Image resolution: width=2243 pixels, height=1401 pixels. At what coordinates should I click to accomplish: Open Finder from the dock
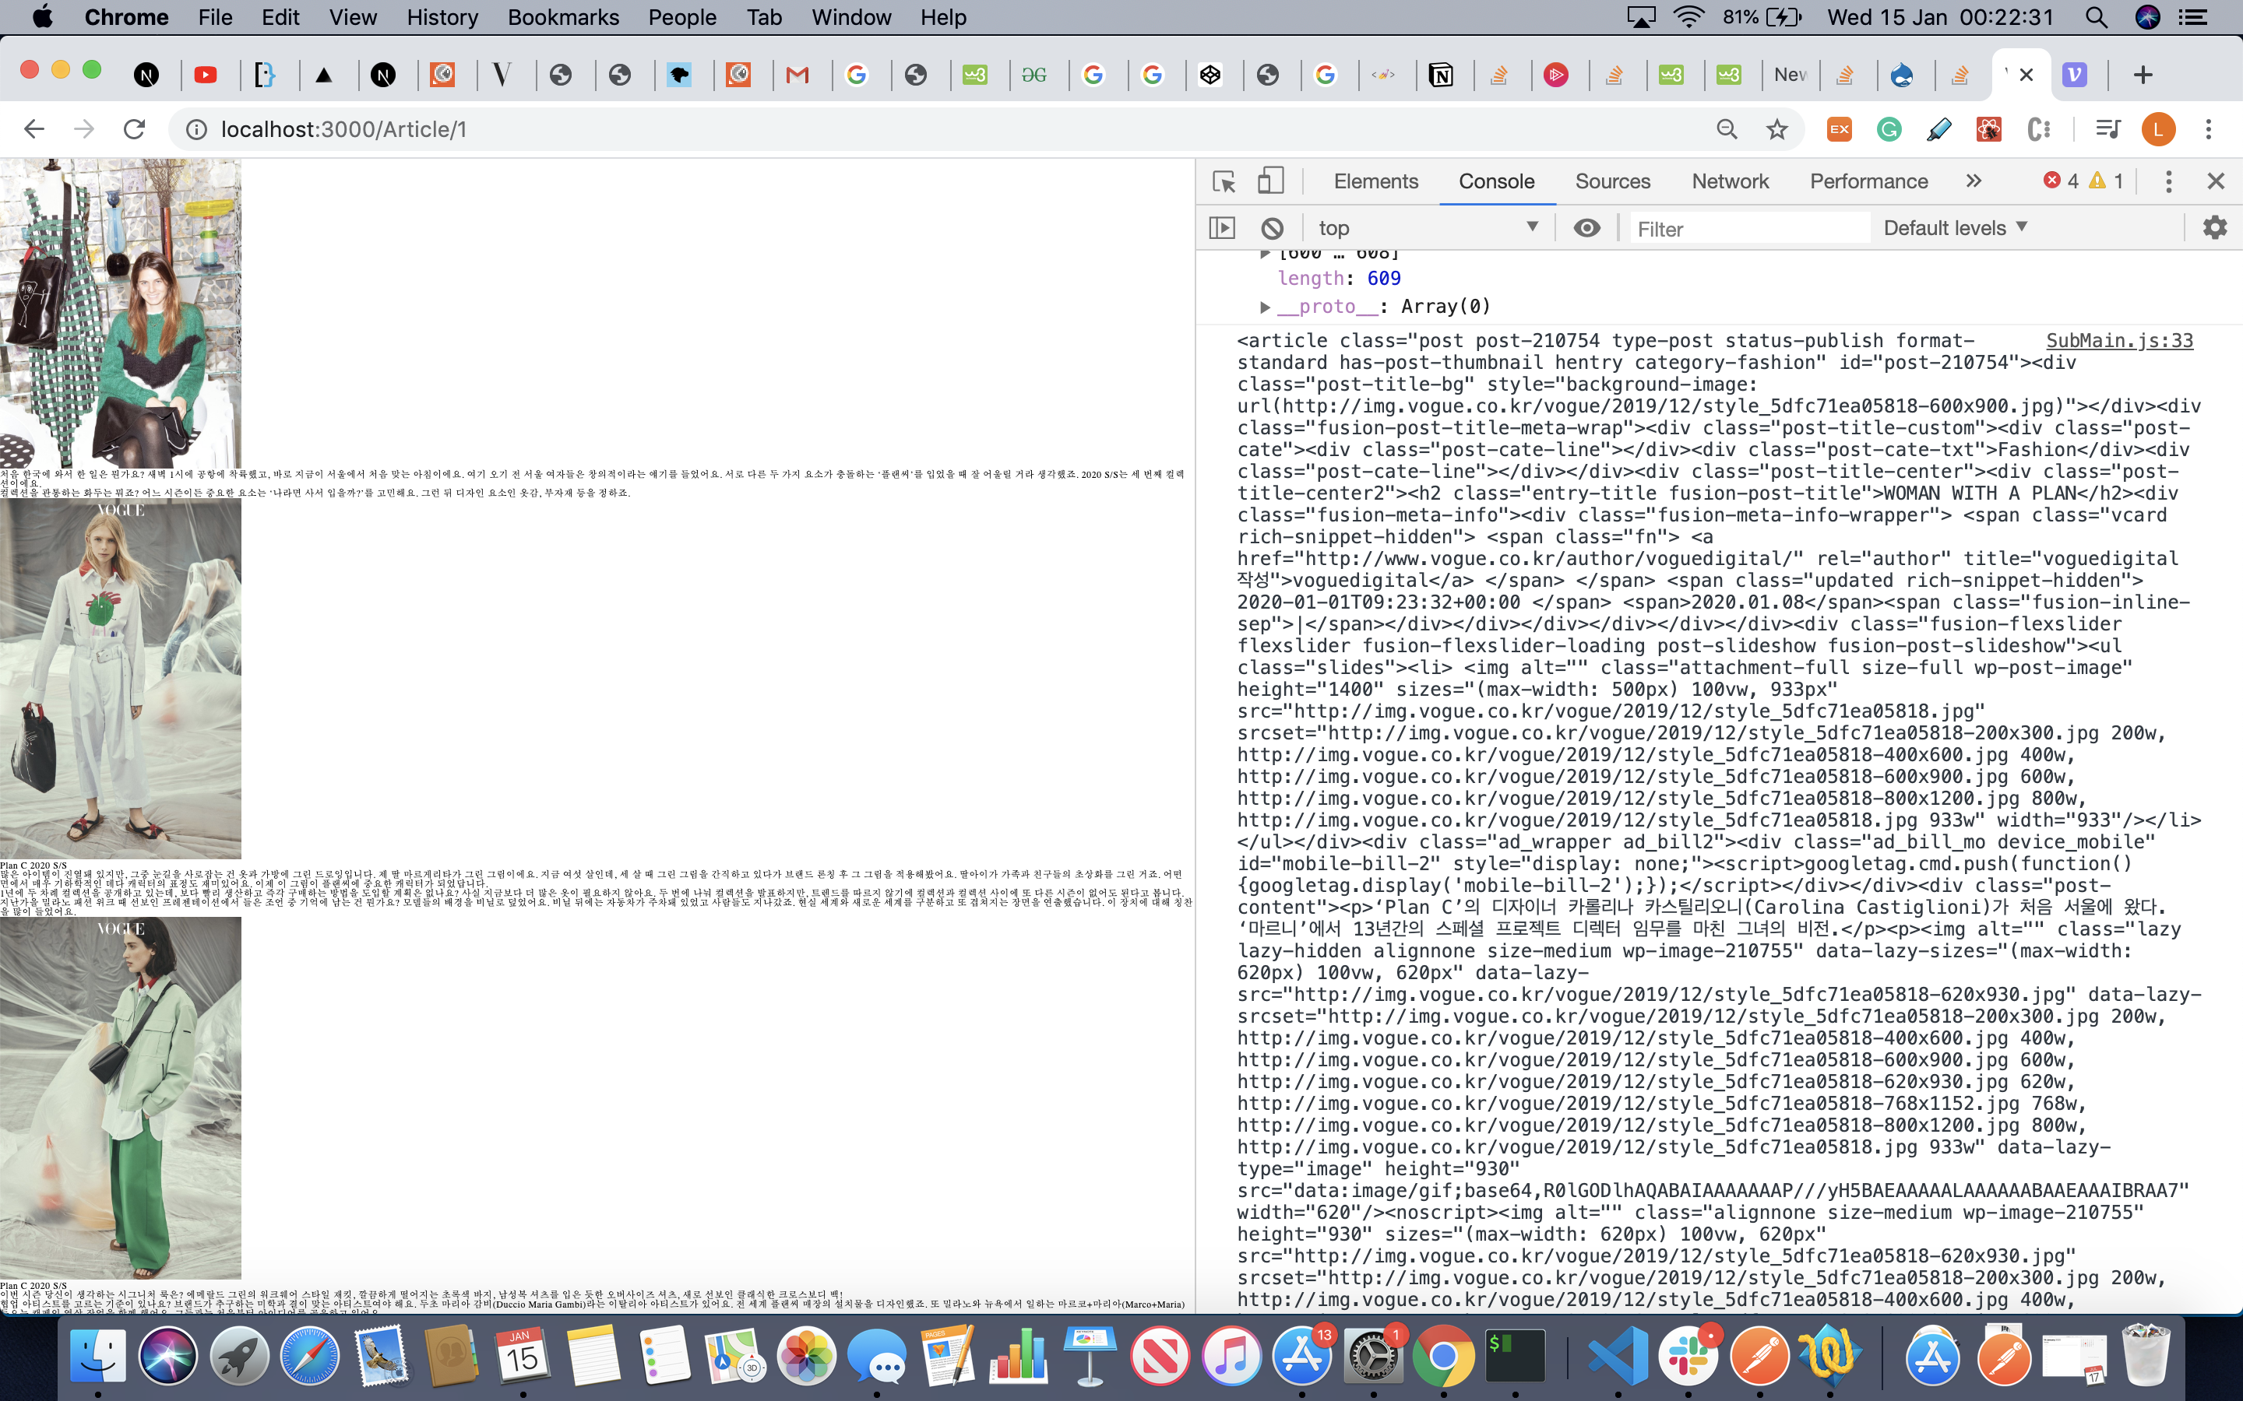coord(97,1357)
